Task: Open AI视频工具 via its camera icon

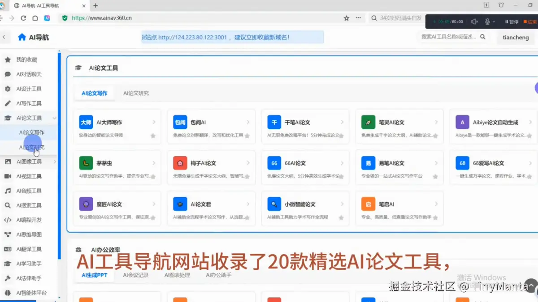Action: coord(8,176)
